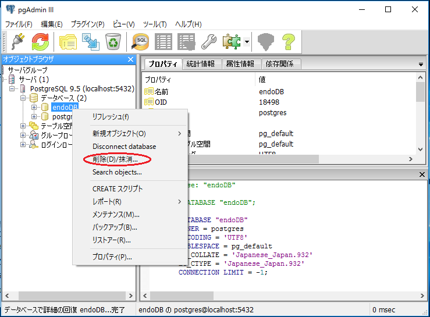Expand the postgres database node
Screen dimensions: 430x317
(x=34, y=116)
